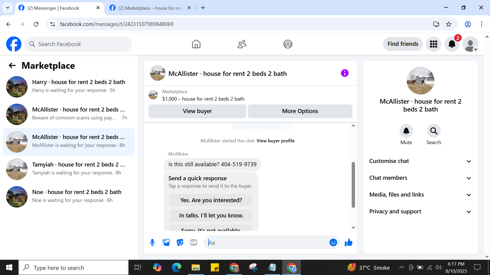This screenshot has height=275, width=490.
Task: Click the voice clip microphone icon
Action: coord(152,242)
